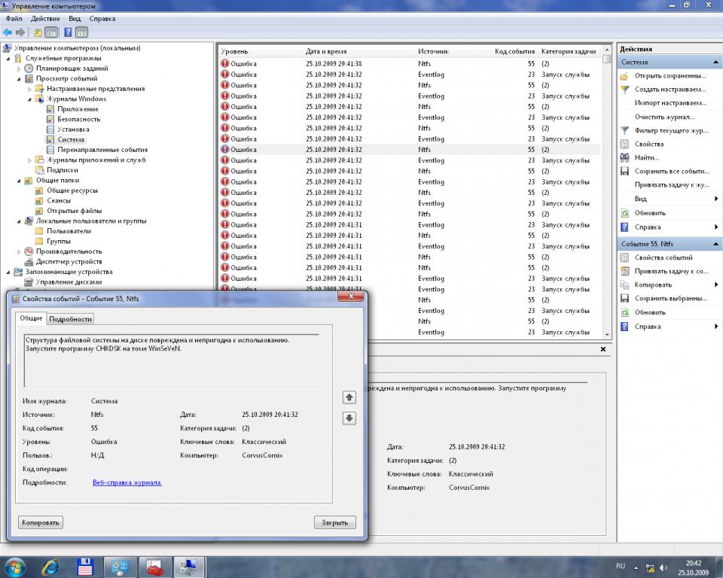Viewport: 723px width, 578px height.
Task: Show previous event with up arrow button
Action: click(349, 397)
